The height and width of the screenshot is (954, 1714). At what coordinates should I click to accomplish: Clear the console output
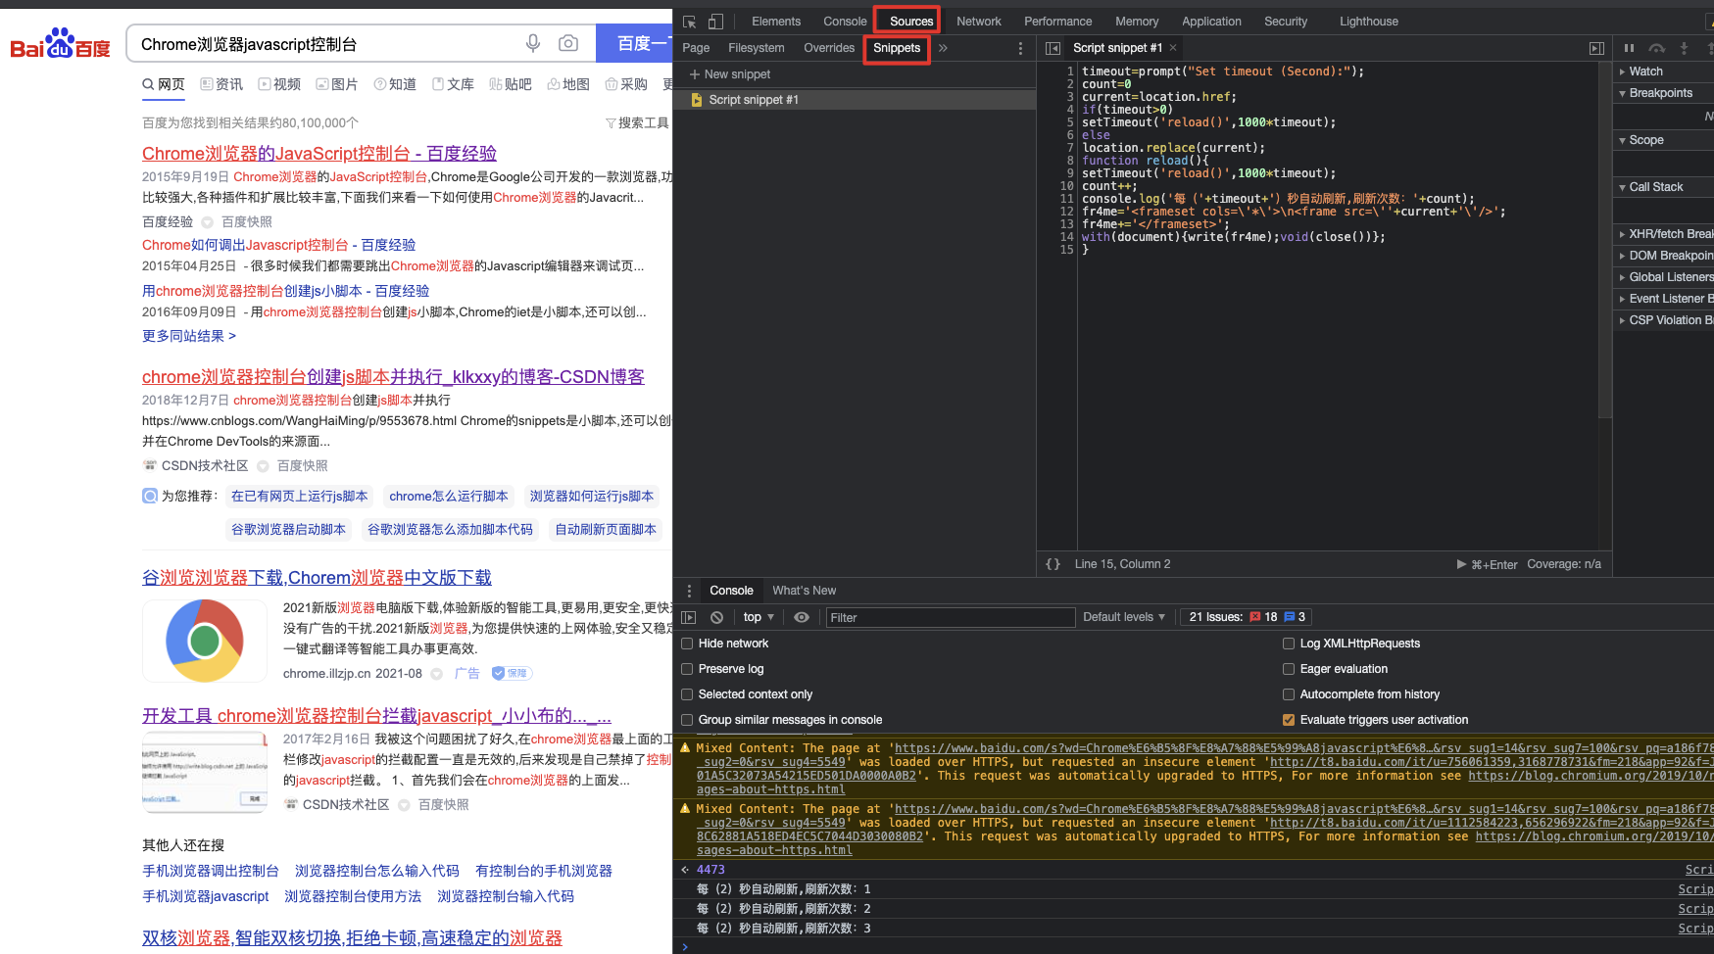pos(716,617)
